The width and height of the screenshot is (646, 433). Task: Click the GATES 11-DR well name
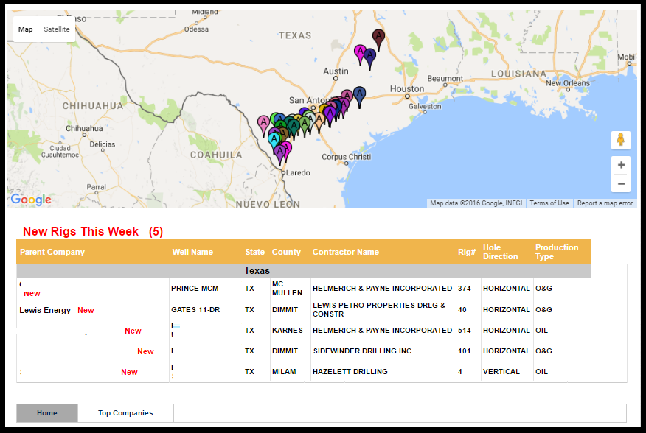pyautogui.click(x=195, y=310)
